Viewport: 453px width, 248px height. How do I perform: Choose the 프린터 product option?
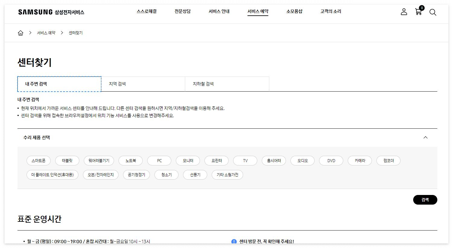(217, 161)
